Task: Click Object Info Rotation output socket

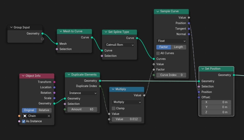Action: coord(54,93)
